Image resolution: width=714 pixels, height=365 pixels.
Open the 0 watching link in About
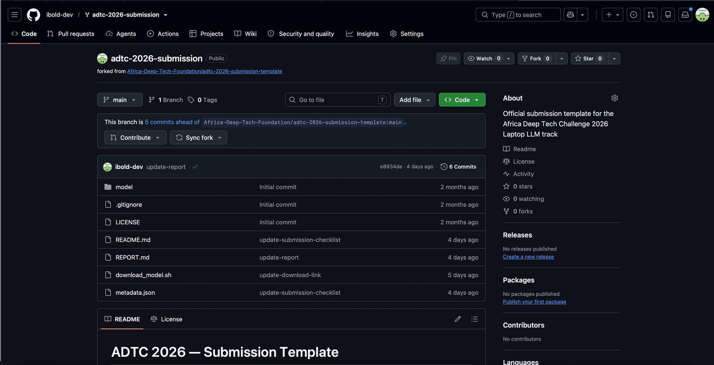pos(524,199)
